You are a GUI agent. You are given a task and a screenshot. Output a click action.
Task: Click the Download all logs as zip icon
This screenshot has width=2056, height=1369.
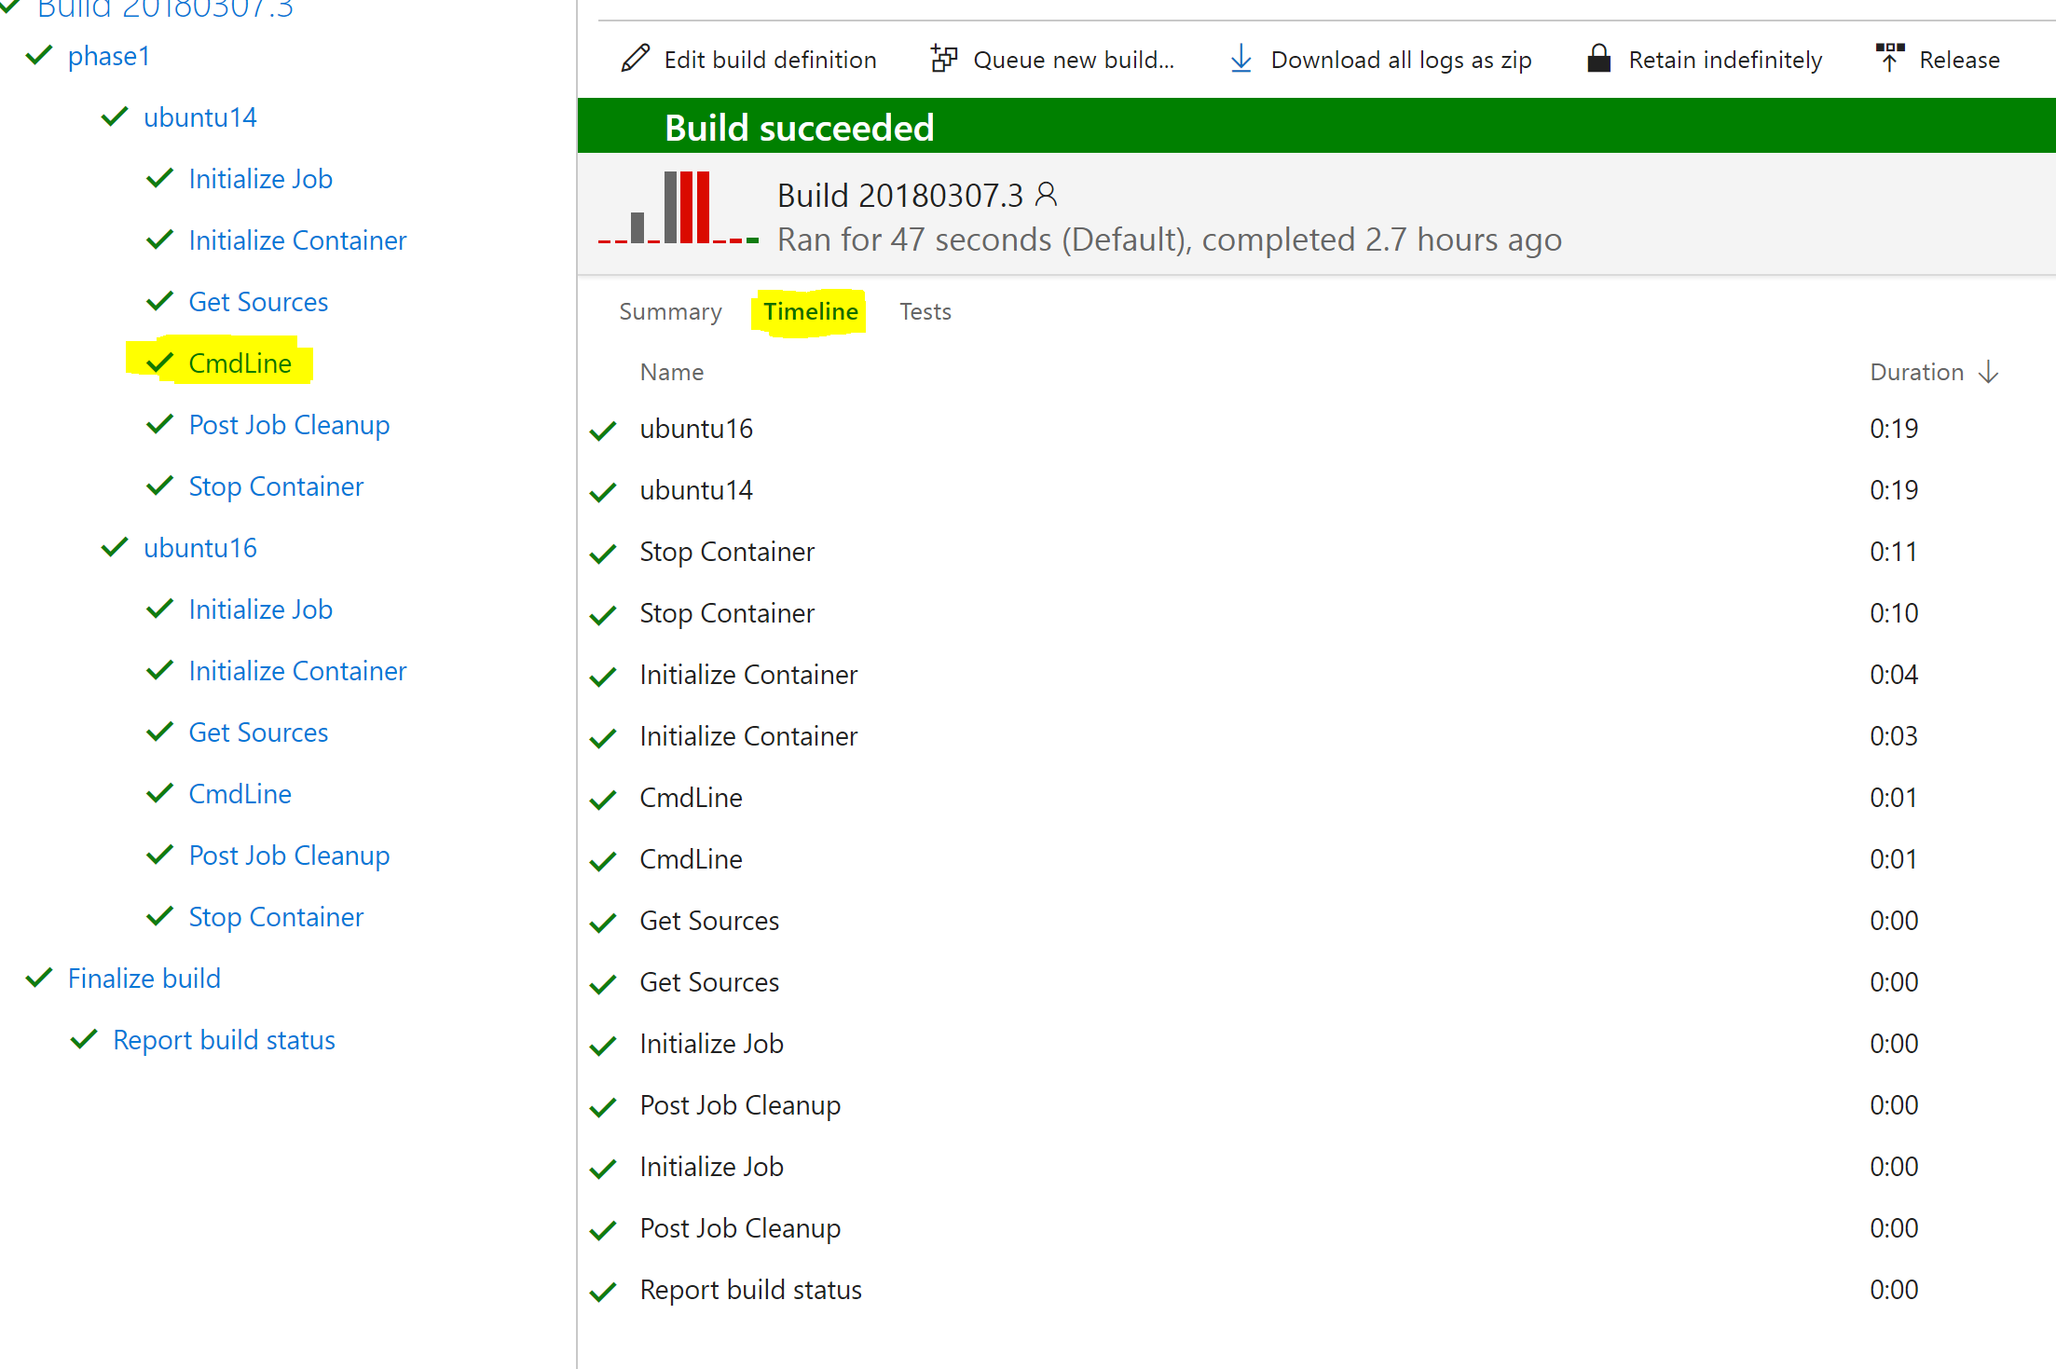pyautogui.click(x=1240, y=58)
